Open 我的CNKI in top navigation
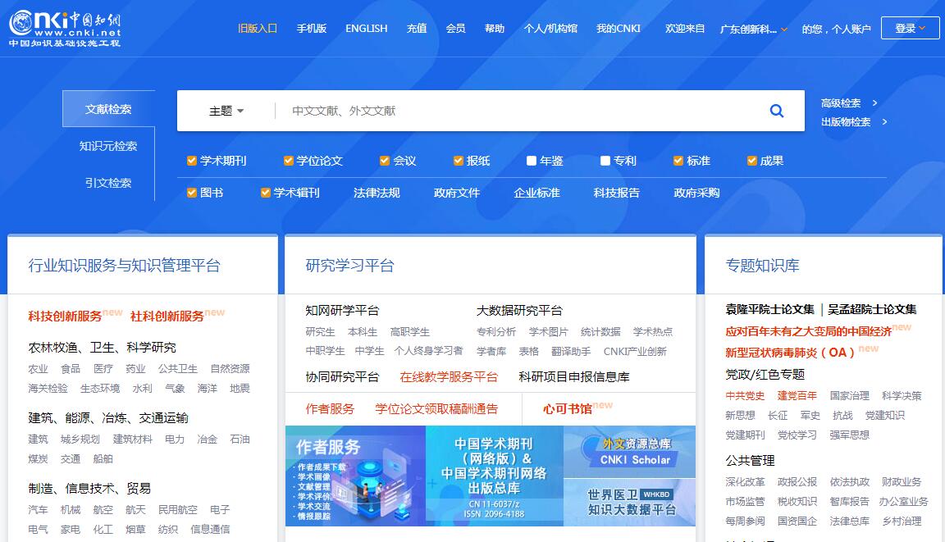 619,29
